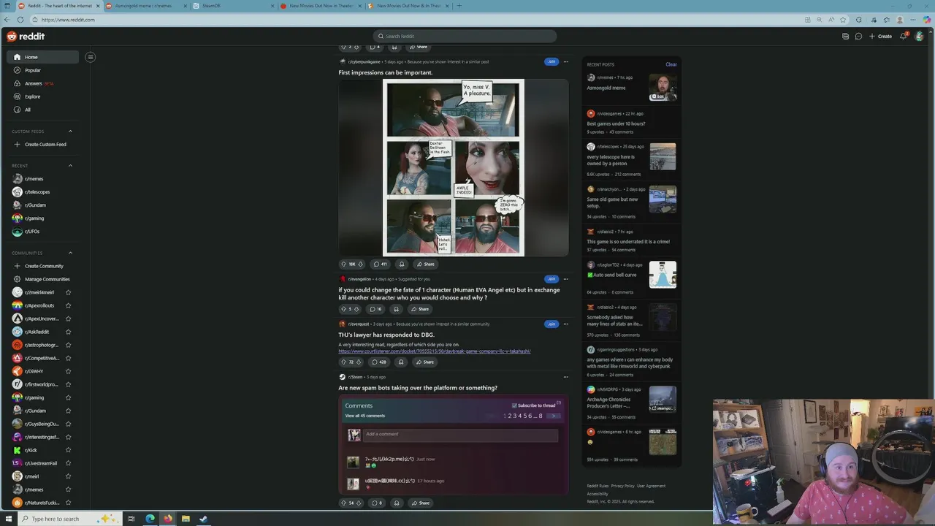Open the Reddit logo home link
935x526 pixels.
(26, 36)
